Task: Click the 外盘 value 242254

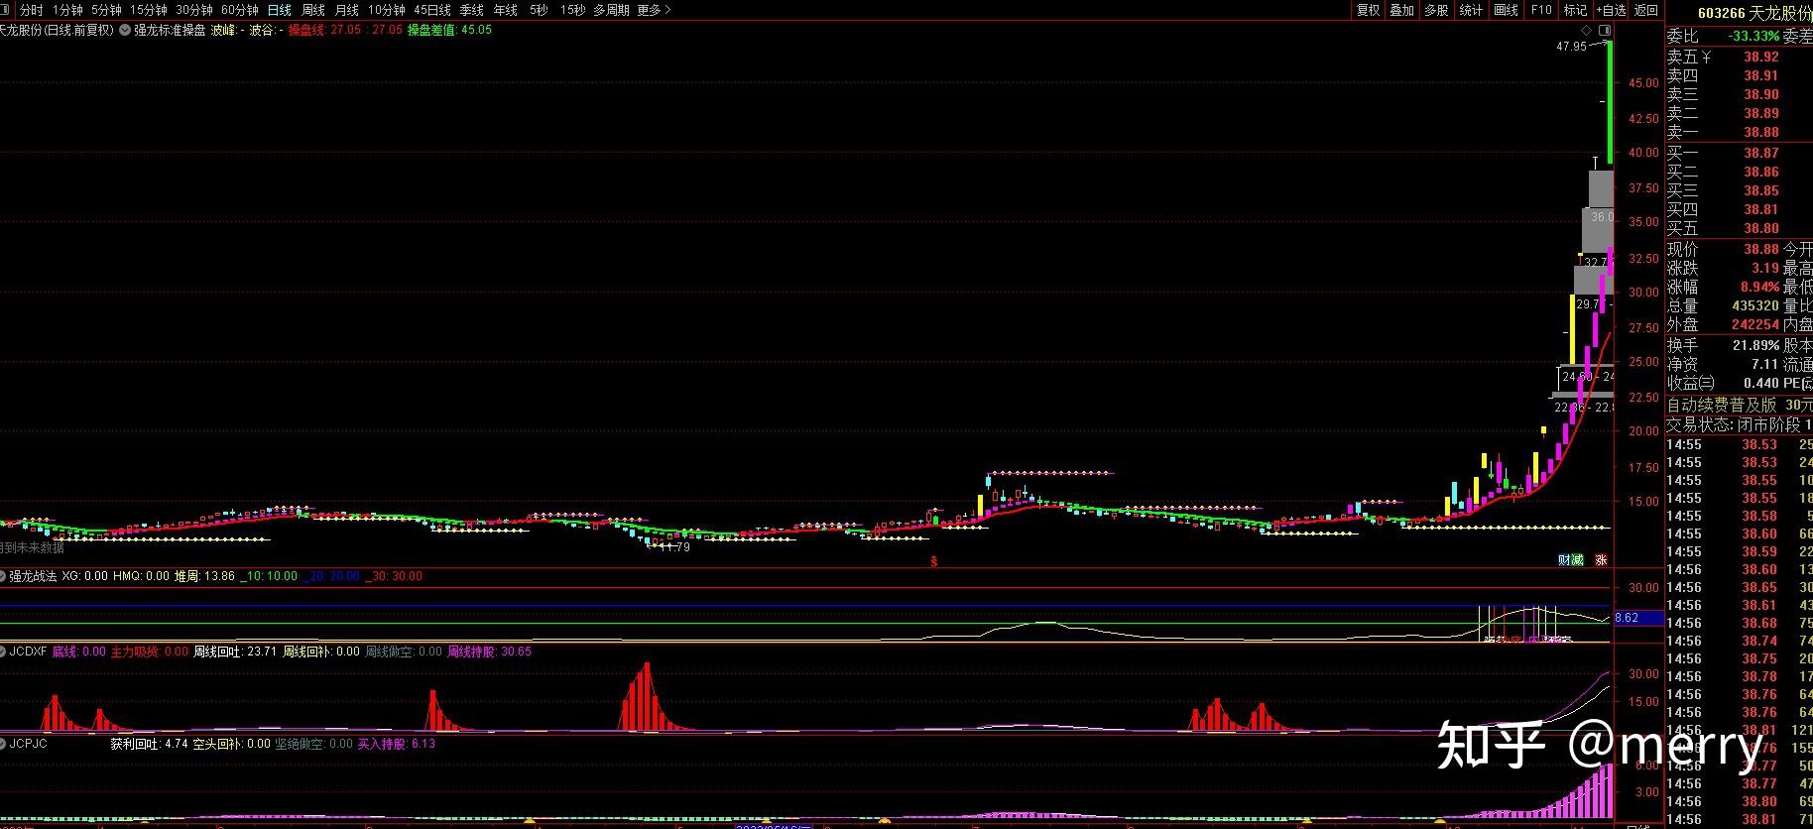Action: (1754, 324)
